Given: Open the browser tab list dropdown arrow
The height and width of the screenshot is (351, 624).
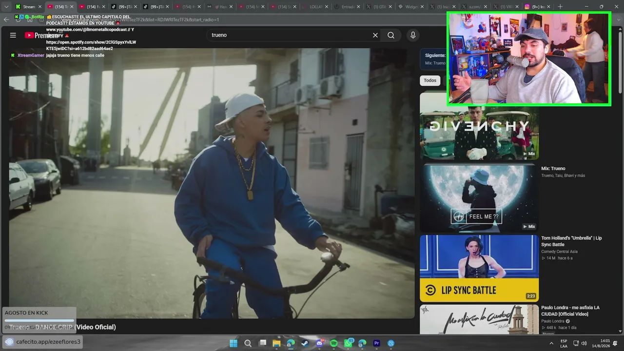Looking at the screenshot, I should [6, 7].
